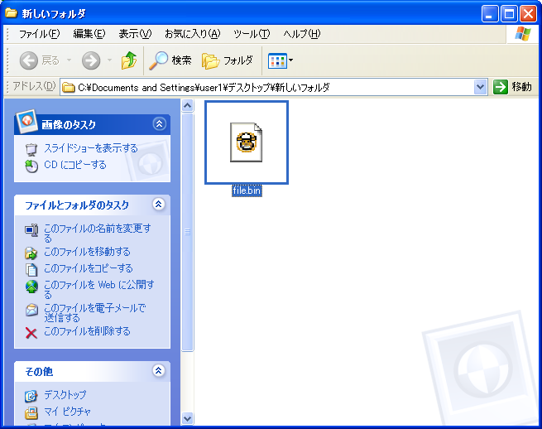Viewport: 542px width, 429px height.
Task: Click the task pane scroll down arrow
Action: (x=187, y=418)
